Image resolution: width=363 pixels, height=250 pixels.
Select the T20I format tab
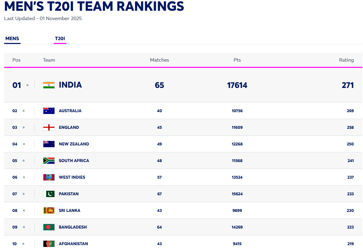point(60,38)
